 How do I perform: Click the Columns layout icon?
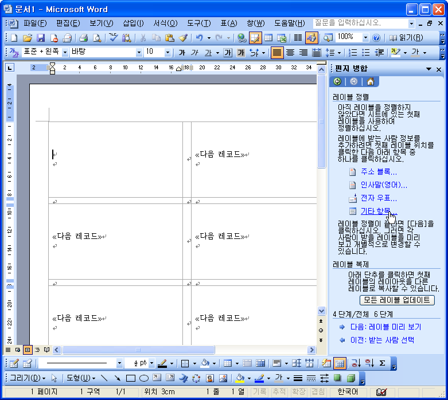[298, 38]
